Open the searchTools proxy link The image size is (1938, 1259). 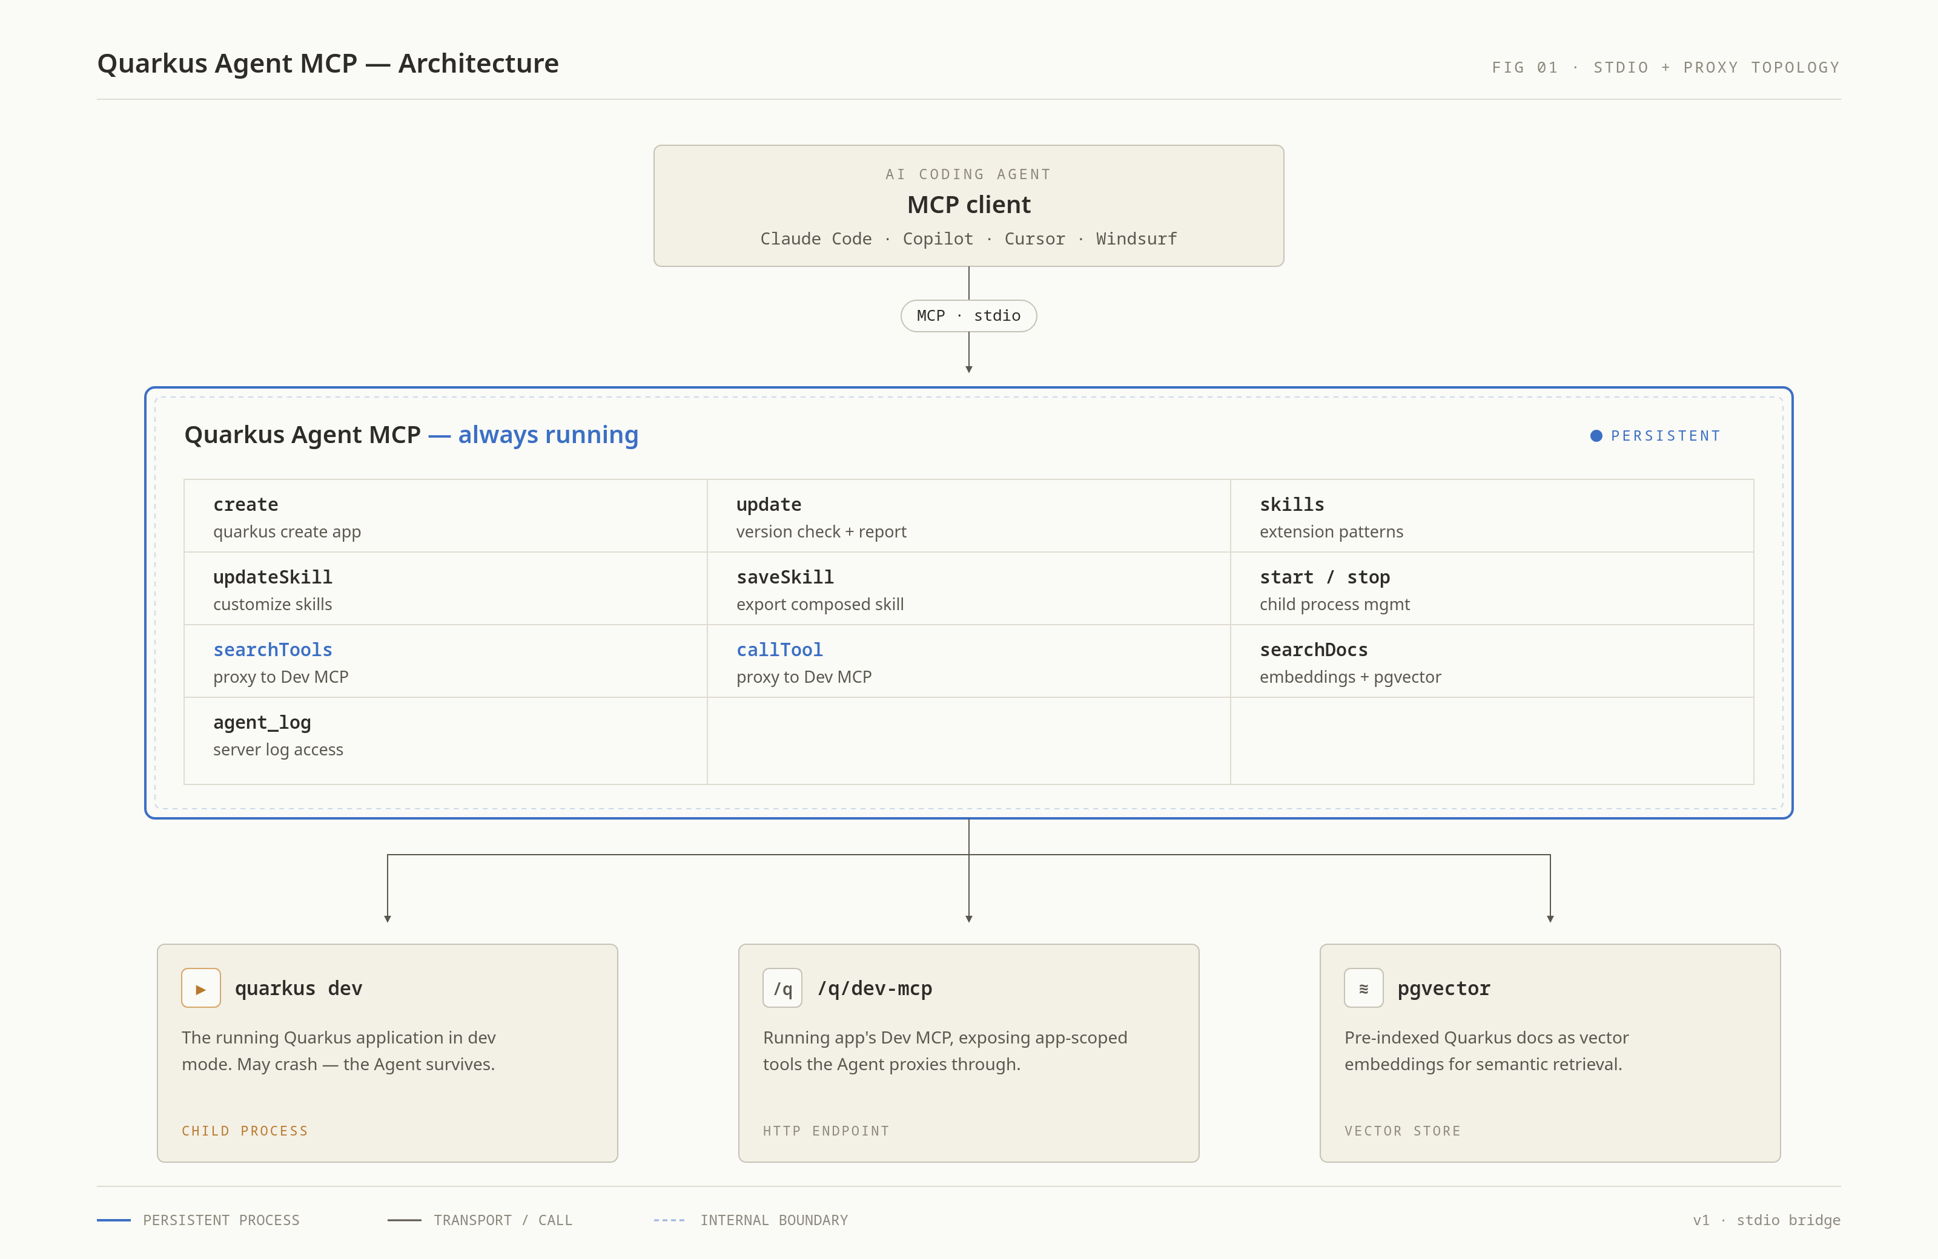(273, 649)
